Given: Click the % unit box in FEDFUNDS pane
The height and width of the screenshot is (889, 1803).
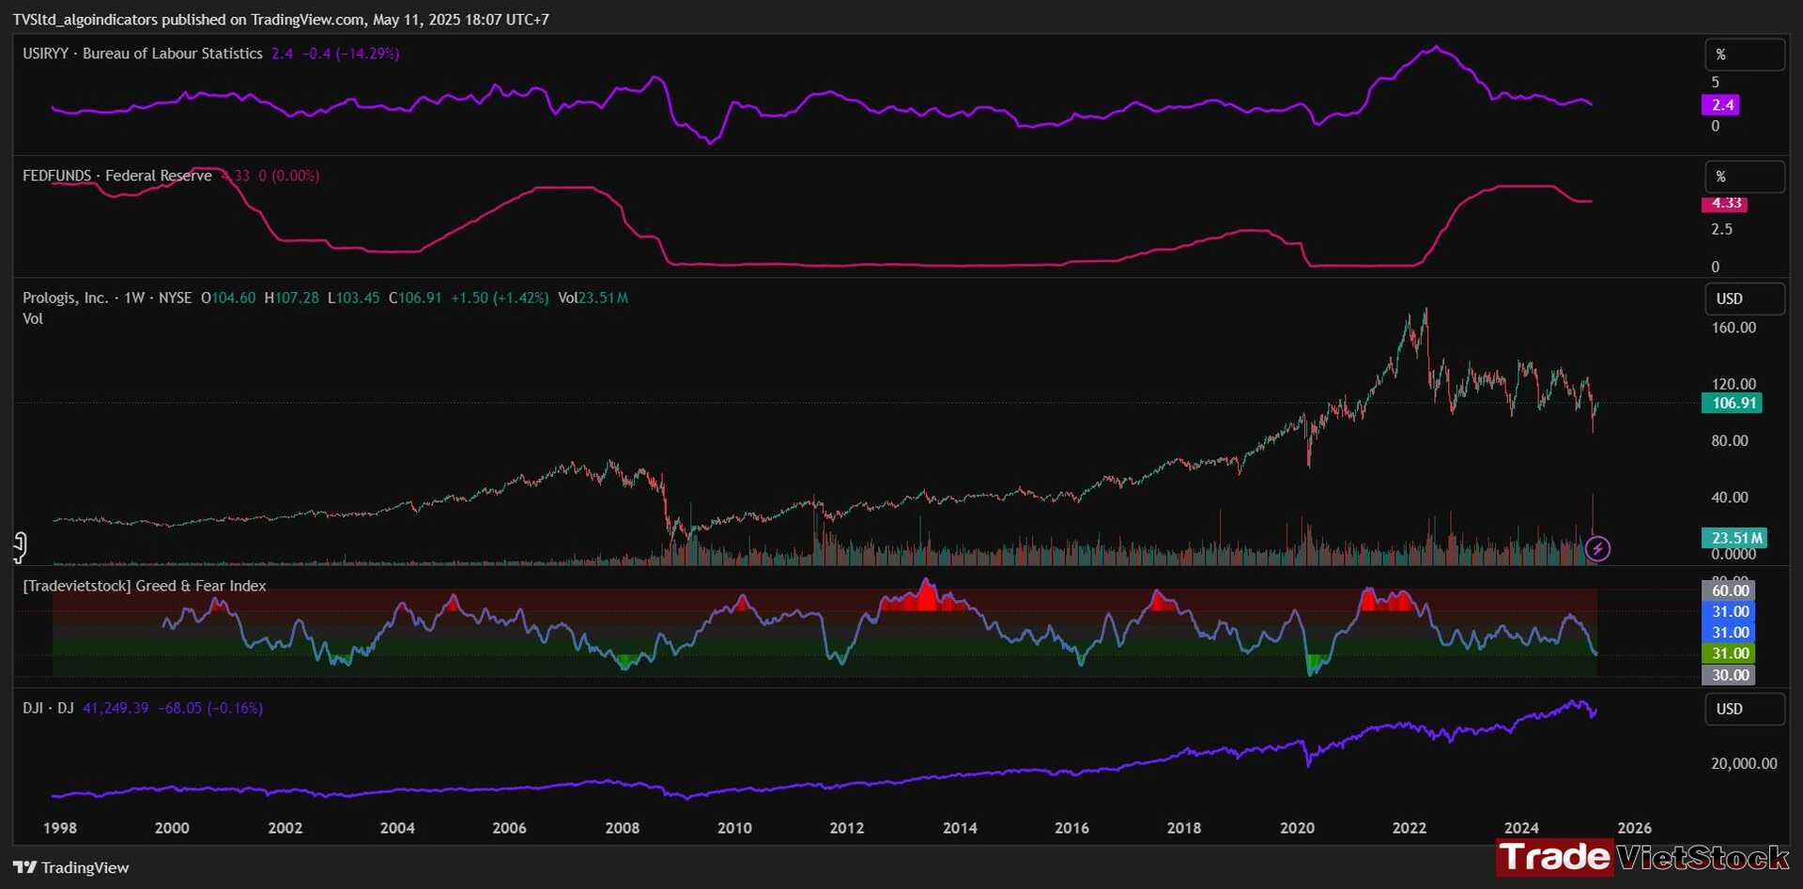Looking at the screenshot, I should [1745, 176].
